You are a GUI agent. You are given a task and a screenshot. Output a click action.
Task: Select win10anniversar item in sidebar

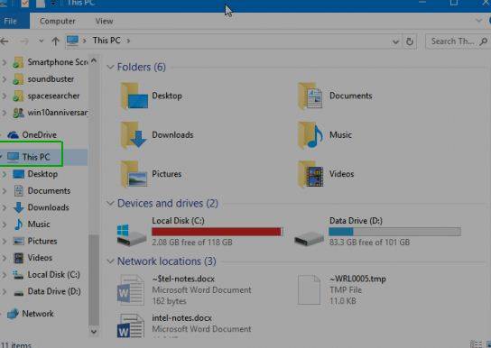(x=51, y=113)
